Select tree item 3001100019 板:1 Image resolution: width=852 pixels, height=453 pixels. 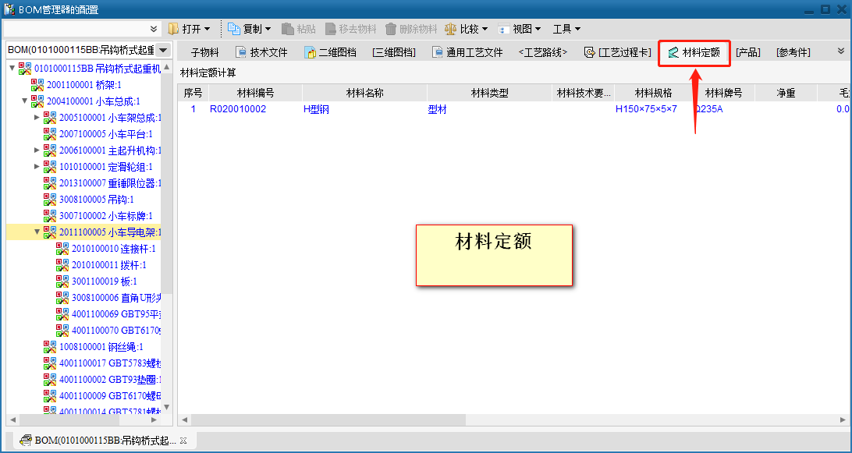[104, 281]
